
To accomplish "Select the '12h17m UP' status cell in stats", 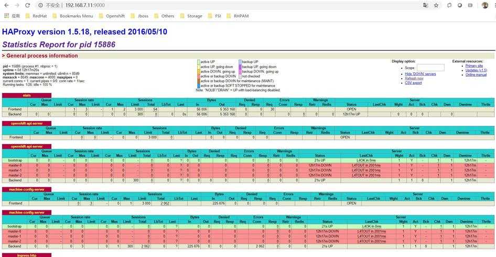I will [x=351, y=114].
